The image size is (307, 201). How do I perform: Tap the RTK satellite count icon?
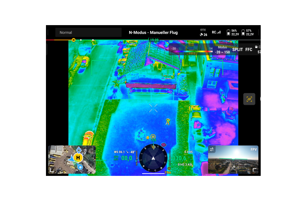(203, 32)
